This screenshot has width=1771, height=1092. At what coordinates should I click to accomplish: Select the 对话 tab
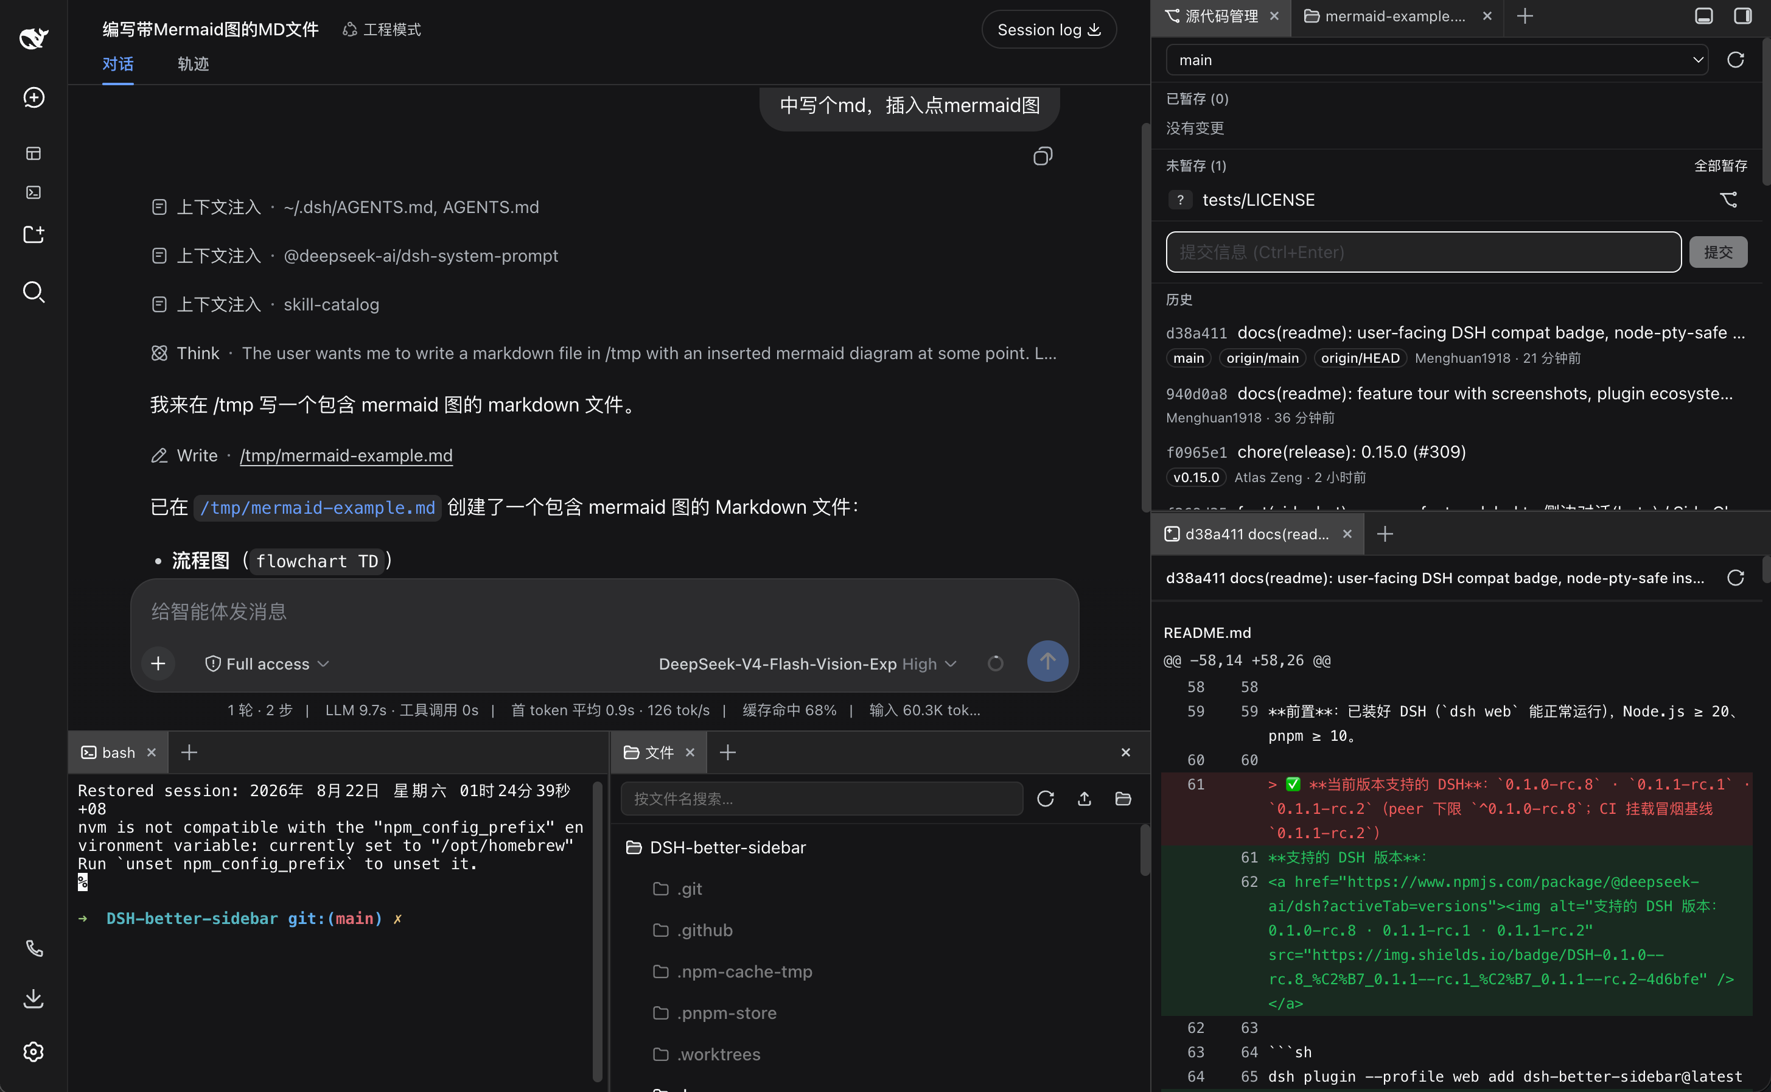pos(117,65)
